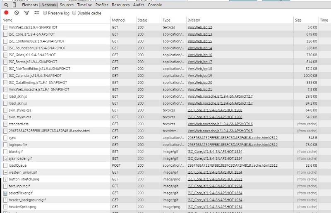This screenshot has width=331, height=213.
Task: Switch to the Sources tab
Action: click(x=67, y=5)
